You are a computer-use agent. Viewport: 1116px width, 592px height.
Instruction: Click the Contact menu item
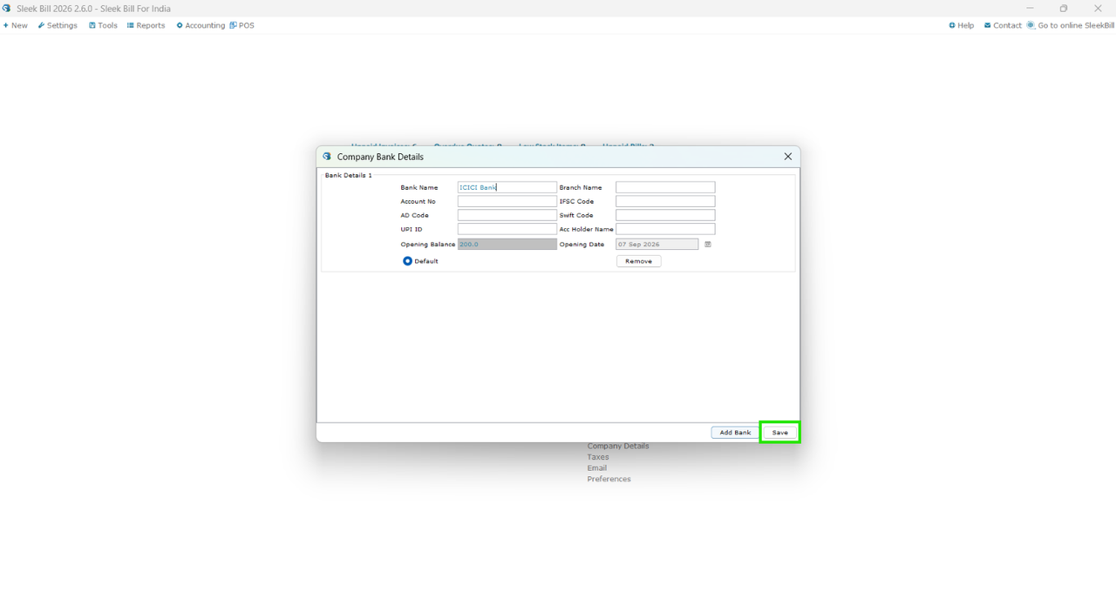coord(1003,25)
